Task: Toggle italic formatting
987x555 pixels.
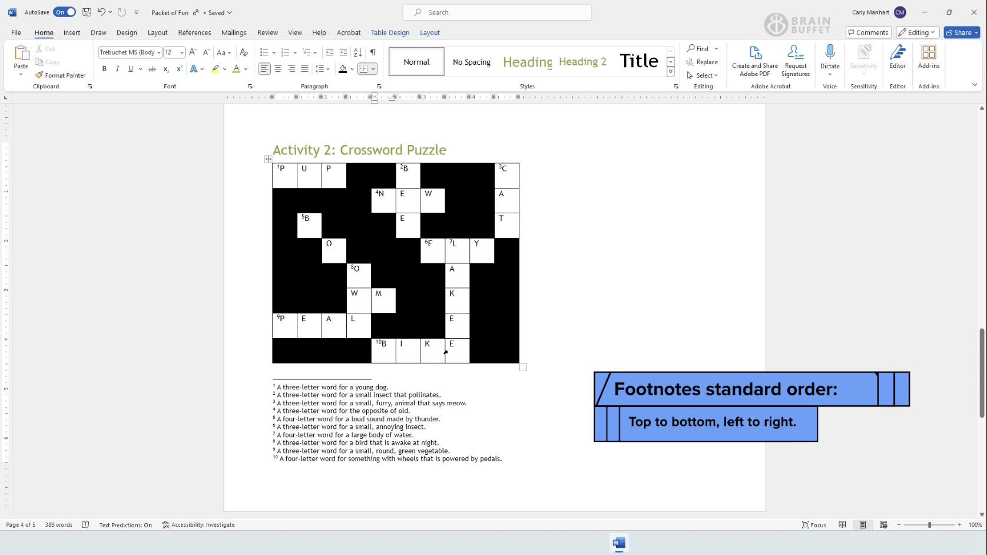Action: (x=117, y=69)
